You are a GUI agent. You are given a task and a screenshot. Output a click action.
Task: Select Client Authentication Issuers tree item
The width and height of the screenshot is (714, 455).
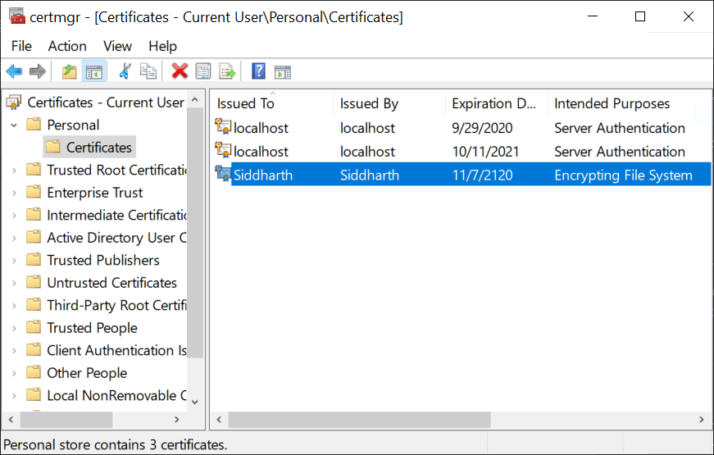point(116,350)
